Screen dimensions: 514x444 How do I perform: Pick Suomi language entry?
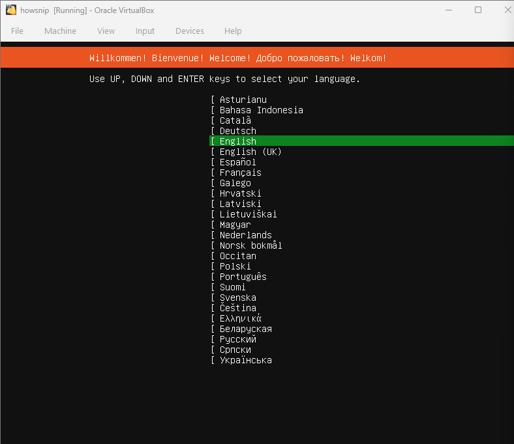(x=233, y=287)
